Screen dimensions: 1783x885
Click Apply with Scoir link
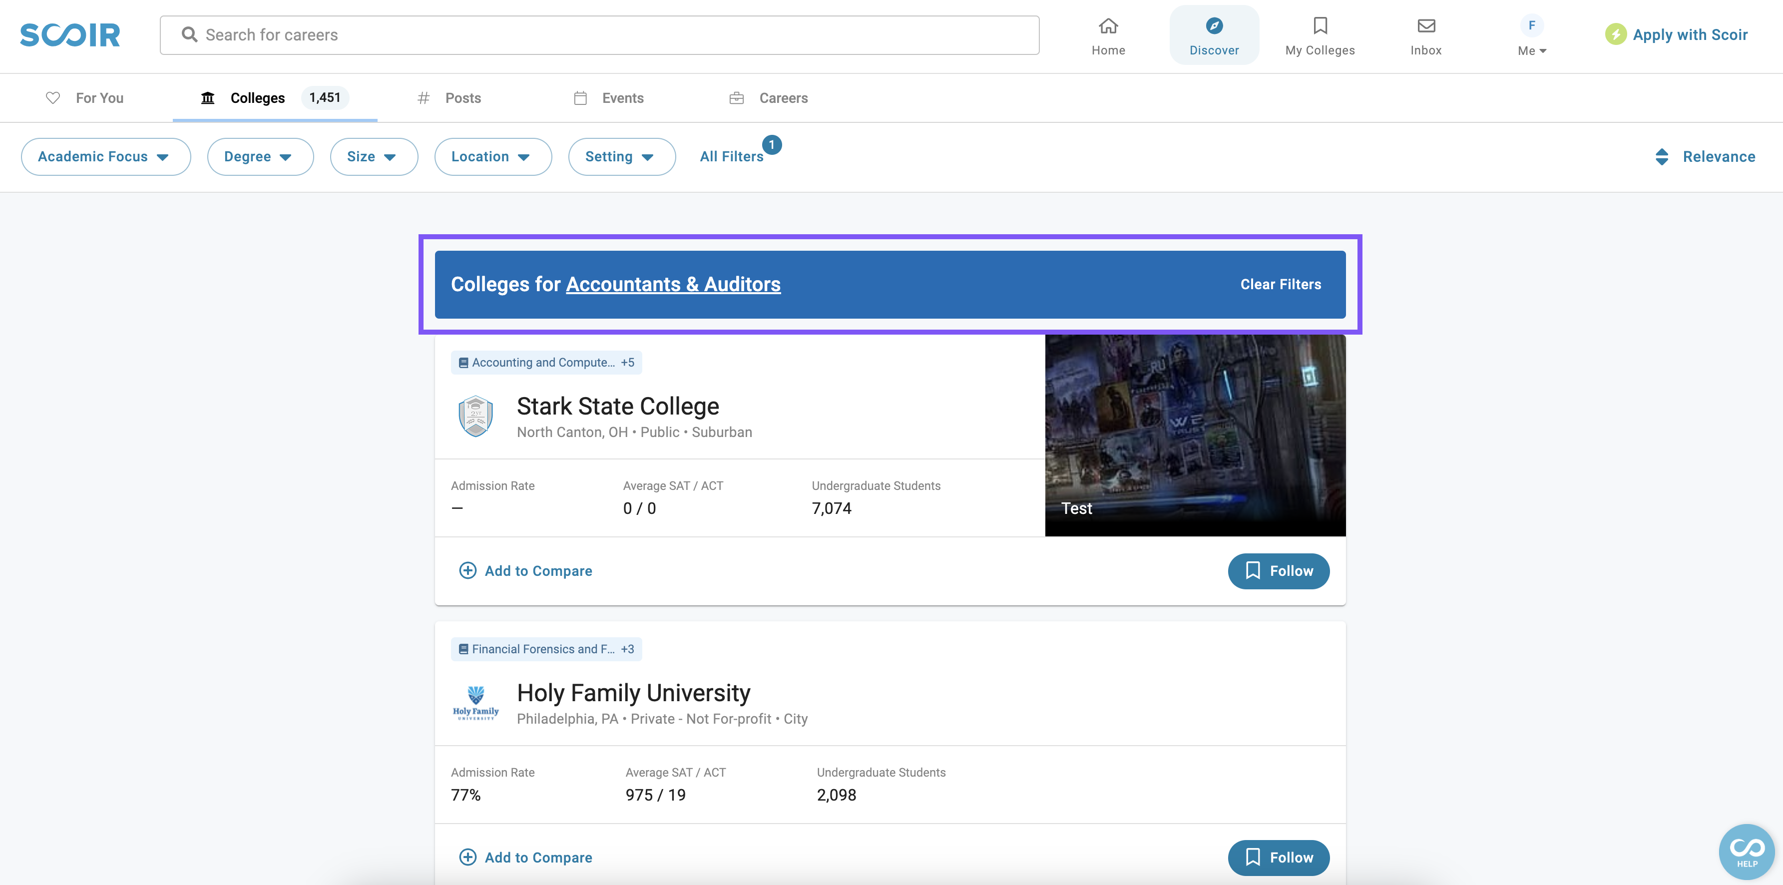tap(1677, 34)
